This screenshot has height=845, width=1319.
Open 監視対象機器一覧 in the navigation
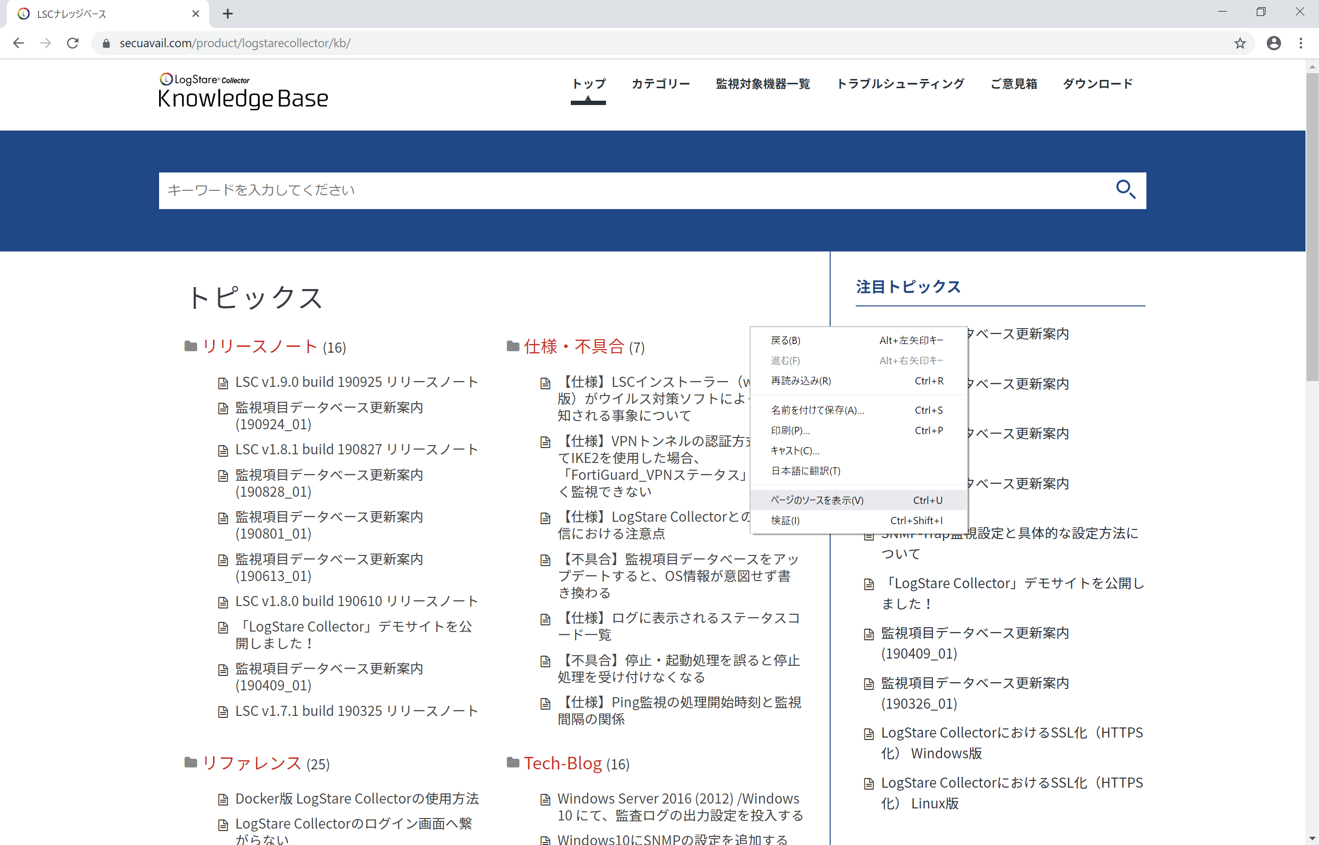point(763,84)
